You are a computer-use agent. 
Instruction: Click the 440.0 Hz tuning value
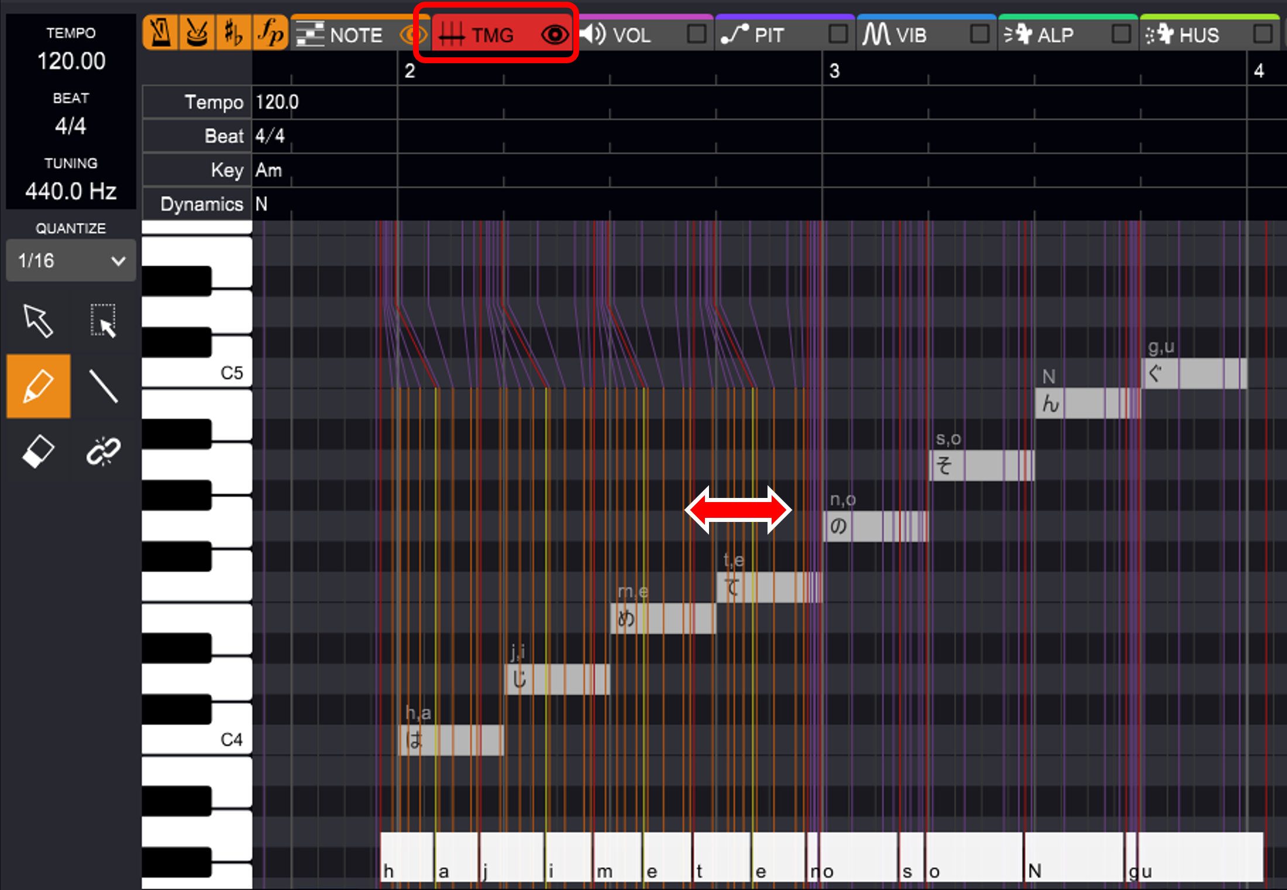71,191
